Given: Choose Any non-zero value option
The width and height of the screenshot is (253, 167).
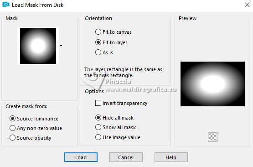Looking at the screenshot, I should pos(36,128).
